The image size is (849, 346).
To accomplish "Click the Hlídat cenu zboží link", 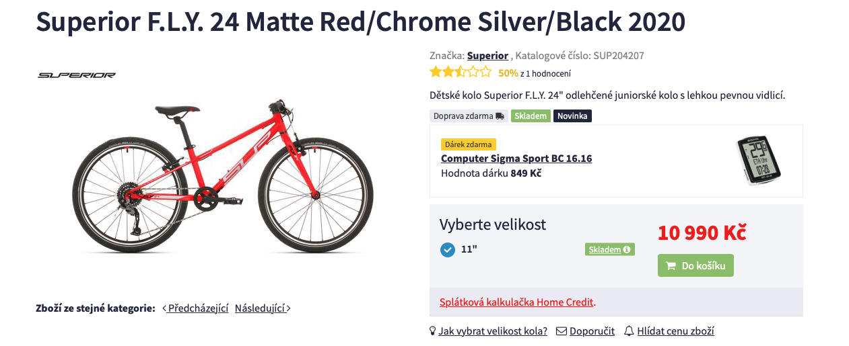I will (x=675, y=331).
